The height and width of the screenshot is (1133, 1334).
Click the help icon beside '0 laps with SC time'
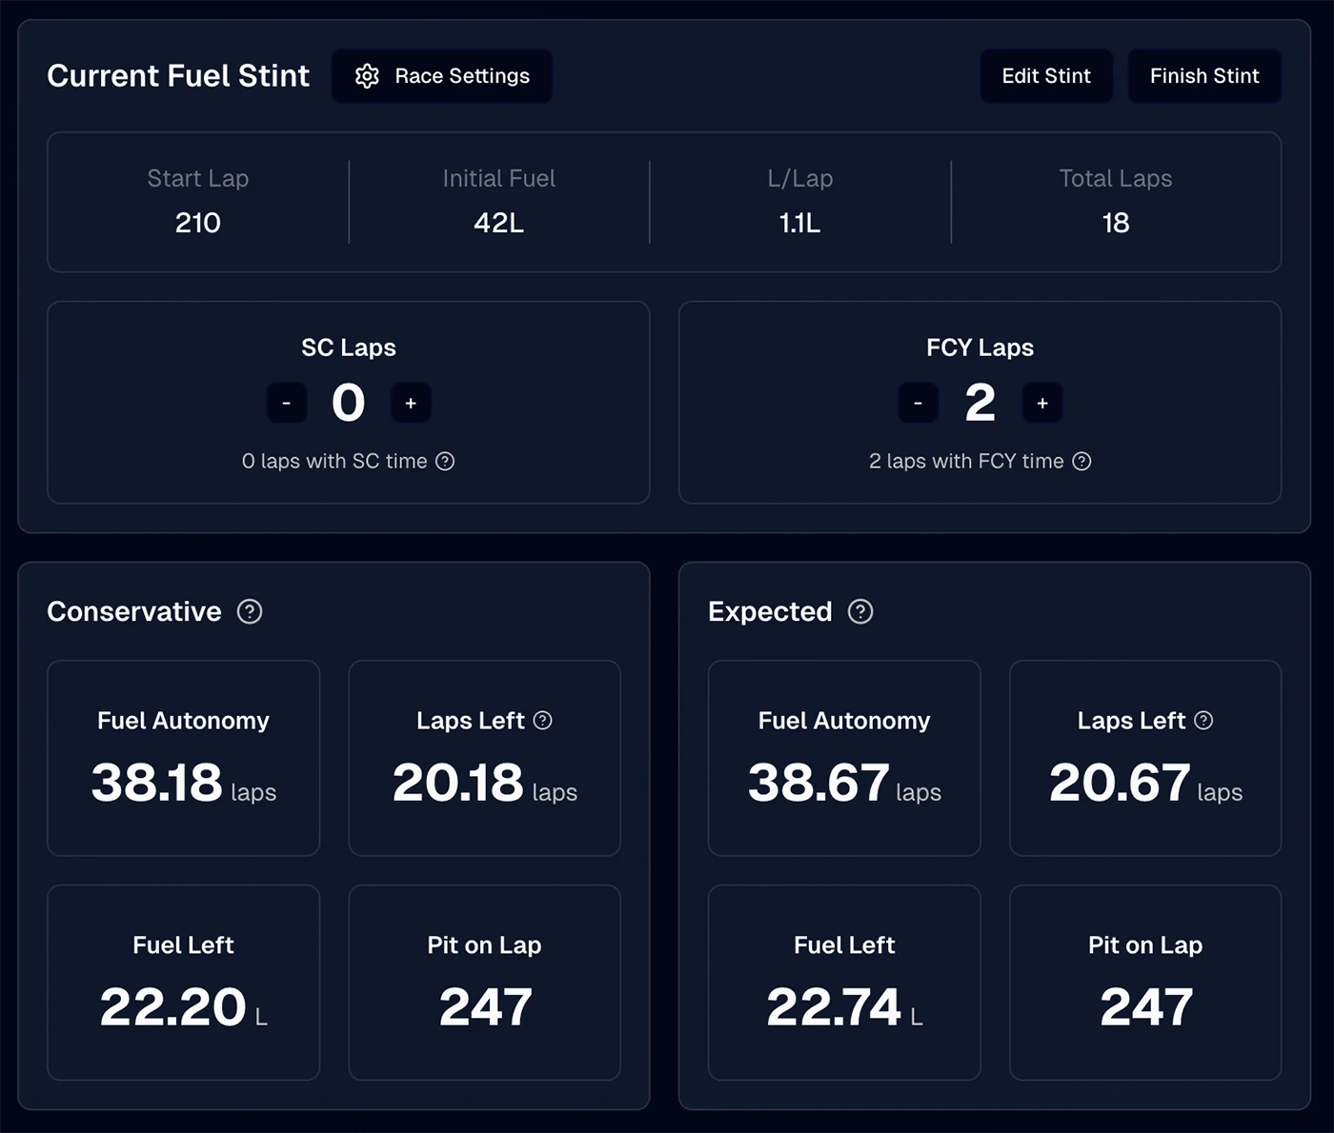(446, 461)
